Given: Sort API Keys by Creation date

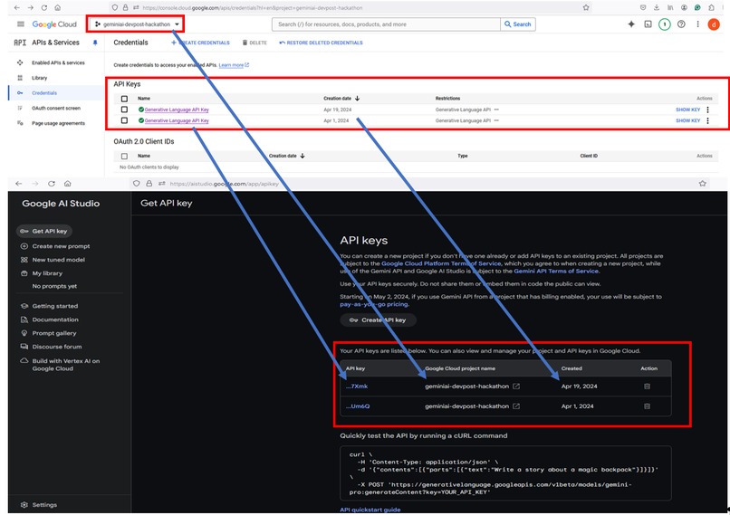Looking at the screenshot, I should [341, 98].
